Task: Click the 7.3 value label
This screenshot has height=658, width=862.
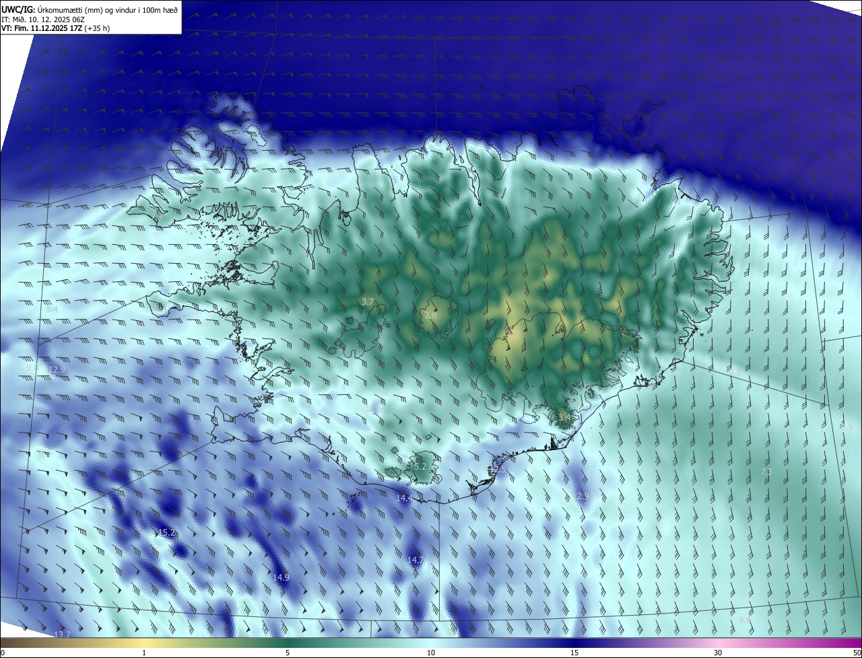Action: coord(766,472)
